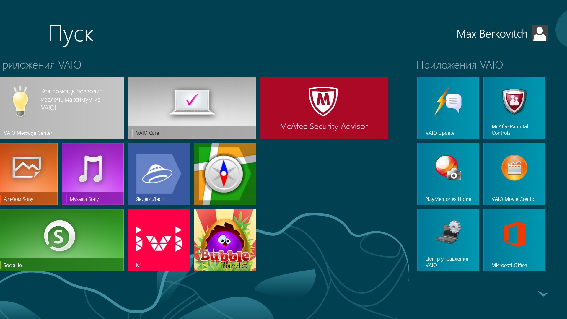Start the Bubble Birds game tile

point(225,240)
